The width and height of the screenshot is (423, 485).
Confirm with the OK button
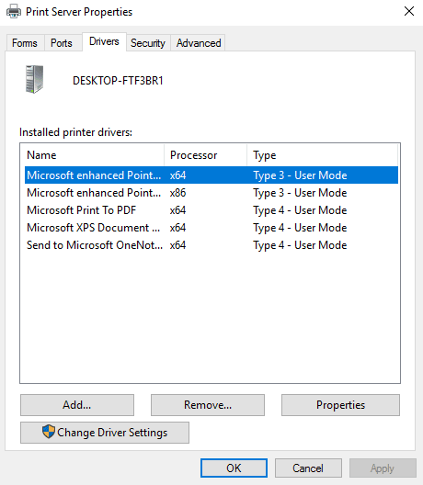pos(234,468)
